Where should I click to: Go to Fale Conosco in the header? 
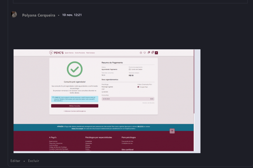pyautogui.click(x=90, y=53)
